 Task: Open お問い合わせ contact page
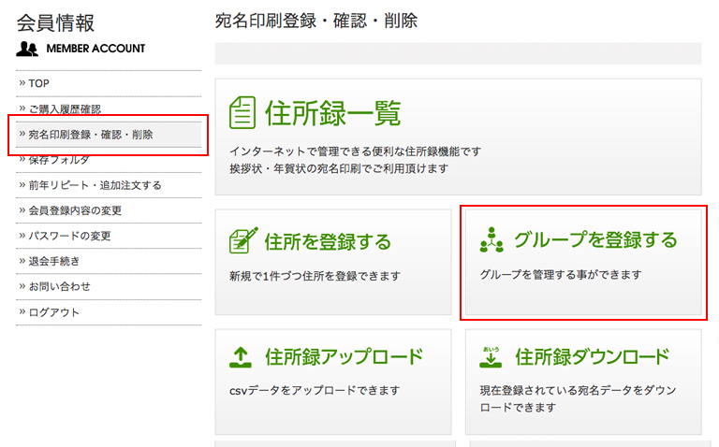(x=59, y=286)
